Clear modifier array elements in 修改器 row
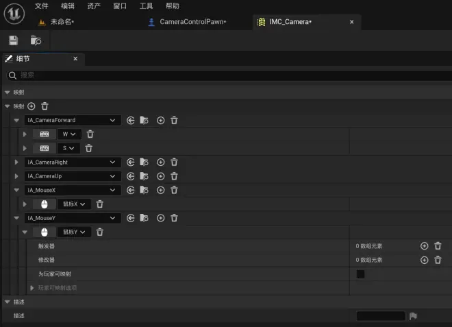This screenshot has width=452, height=327. [438, 260]
